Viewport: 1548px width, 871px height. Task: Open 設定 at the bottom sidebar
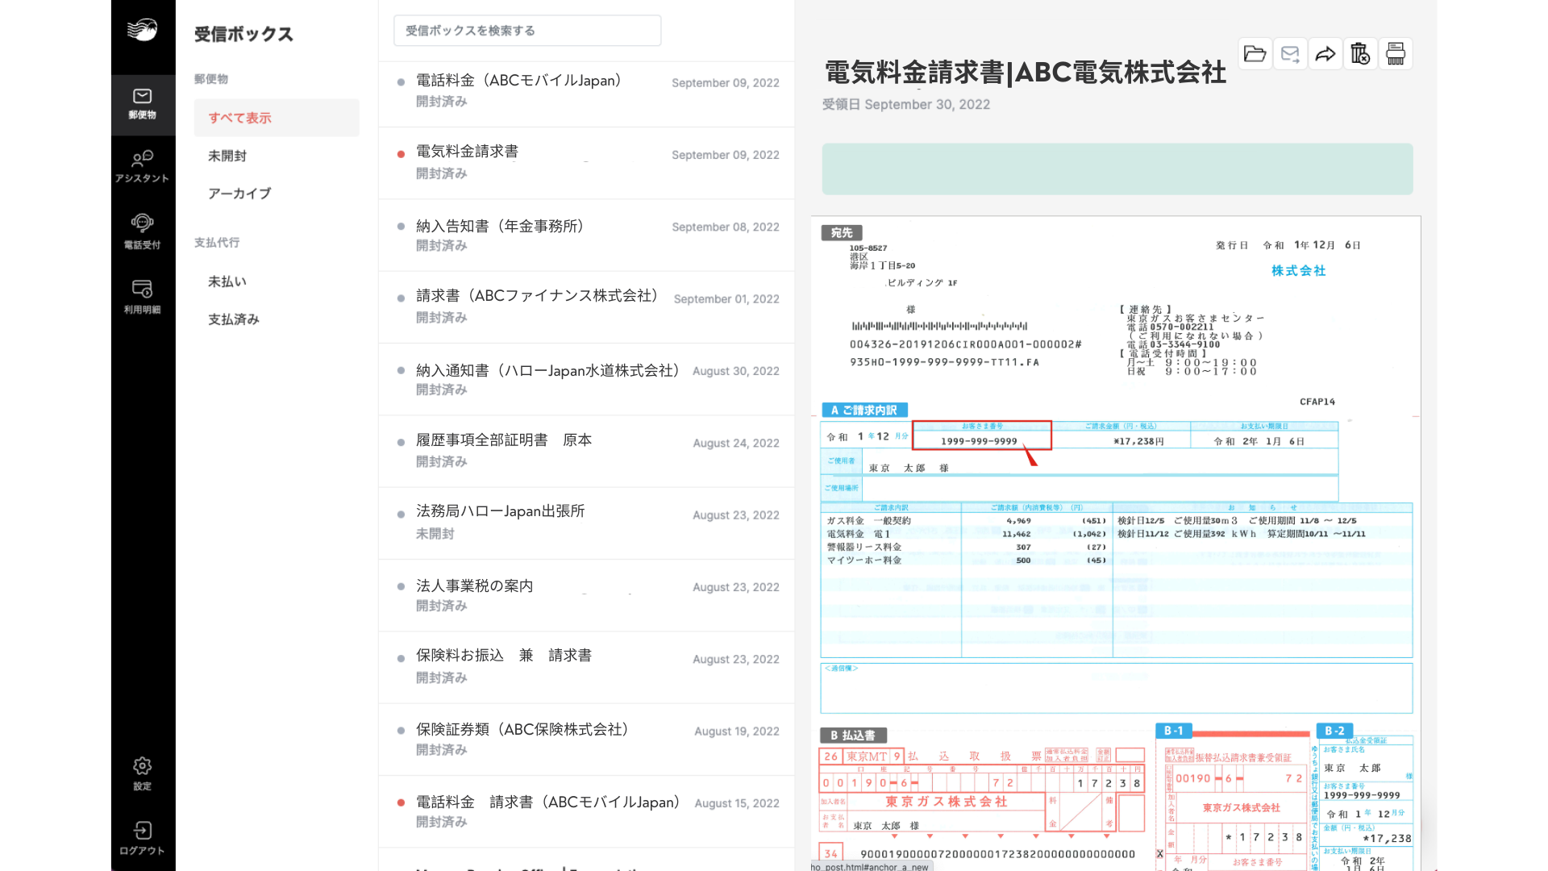pos(142,773)
